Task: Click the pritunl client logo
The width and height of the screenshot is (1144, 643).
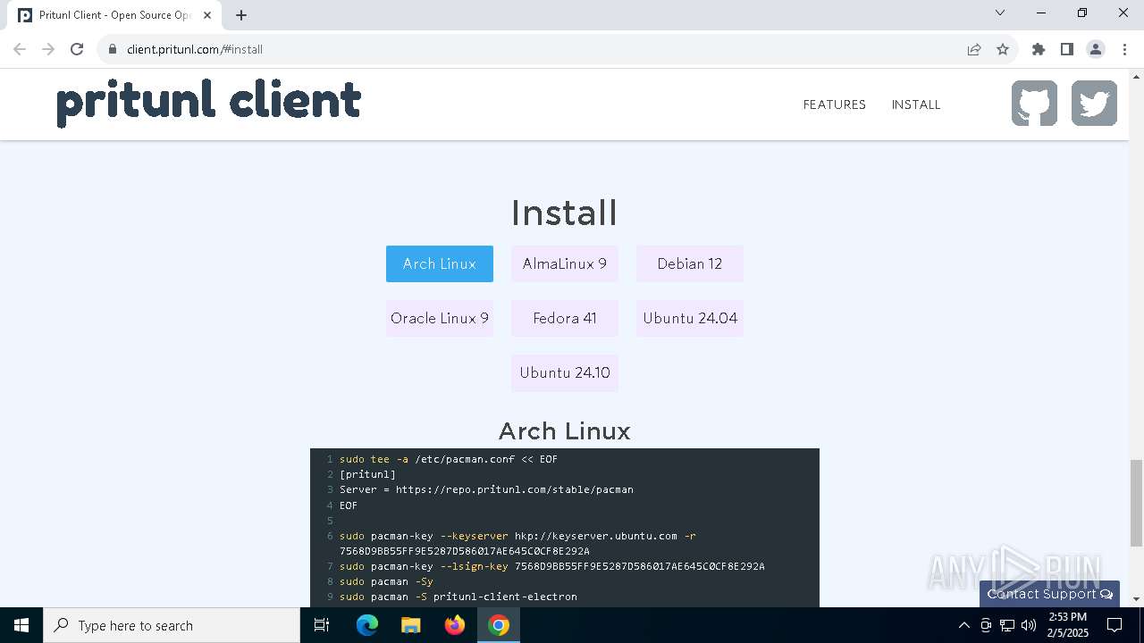Action: 209,102
